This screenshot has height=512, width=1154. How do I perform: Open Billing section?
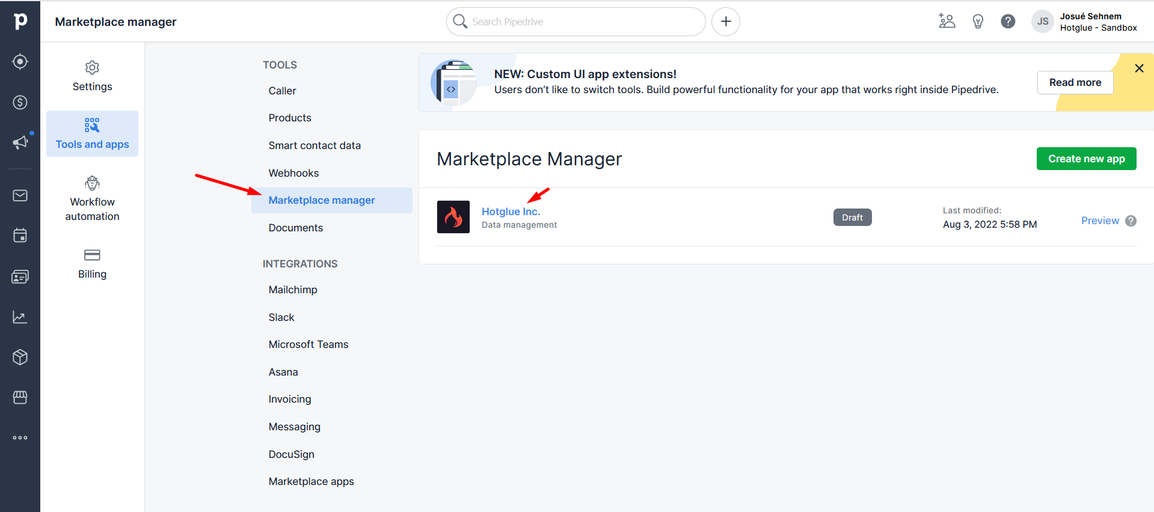pos(92,264)
